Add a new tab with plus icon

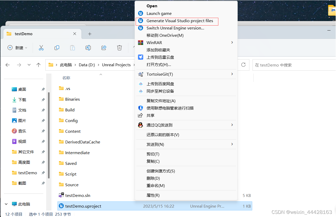point(89,34)
